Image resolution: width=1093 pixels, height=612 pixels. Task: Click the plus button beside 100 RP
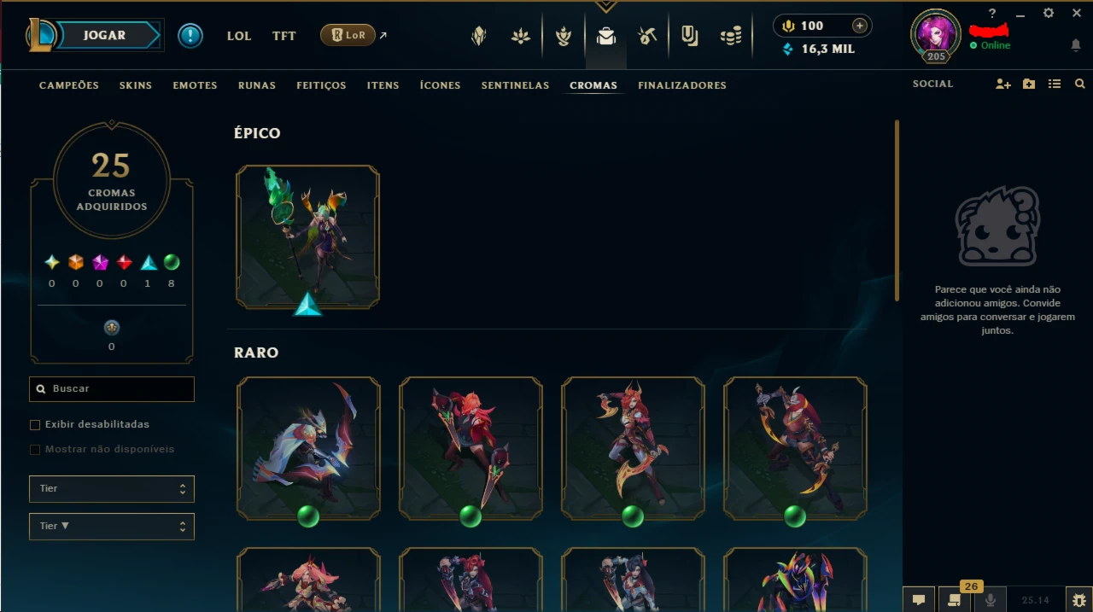pyautogui.click(x=859, y=26)
